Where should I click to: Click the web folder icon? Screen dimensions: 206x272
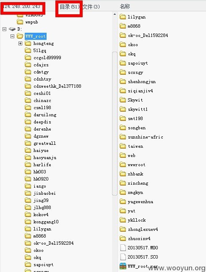[x=123, y=155]
